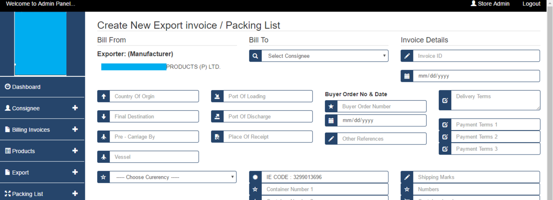Click the edit icon beside Payment Terms 1

(x=445, y=125)
